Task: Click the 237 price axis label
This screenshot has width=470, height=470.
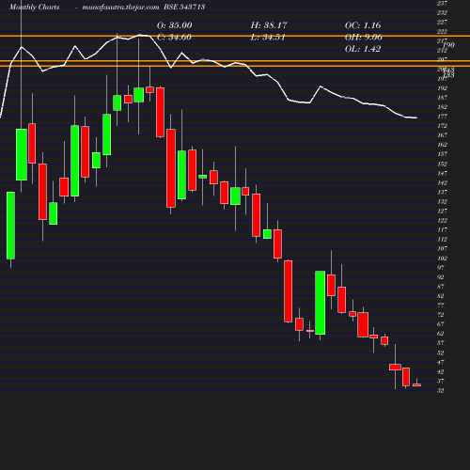Action: point(442,4)
